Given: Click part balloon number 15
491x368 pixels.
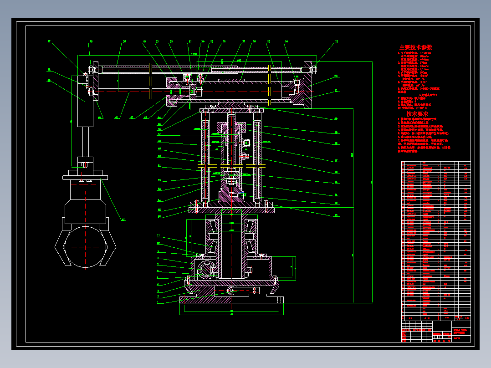Looking at the screenshot, I should pos(336,182).
